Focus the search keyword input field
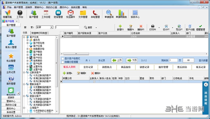The image size is (210, 119). tap(67, 27)
